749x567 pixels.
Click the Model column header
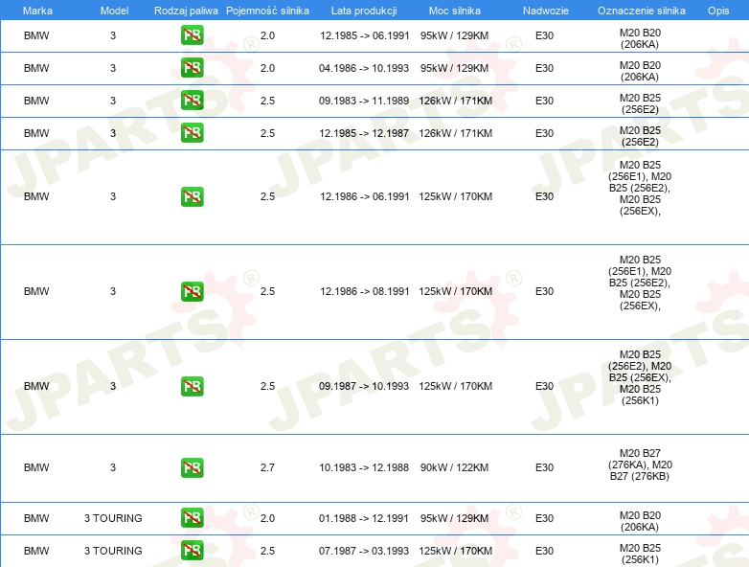point(114,11)
